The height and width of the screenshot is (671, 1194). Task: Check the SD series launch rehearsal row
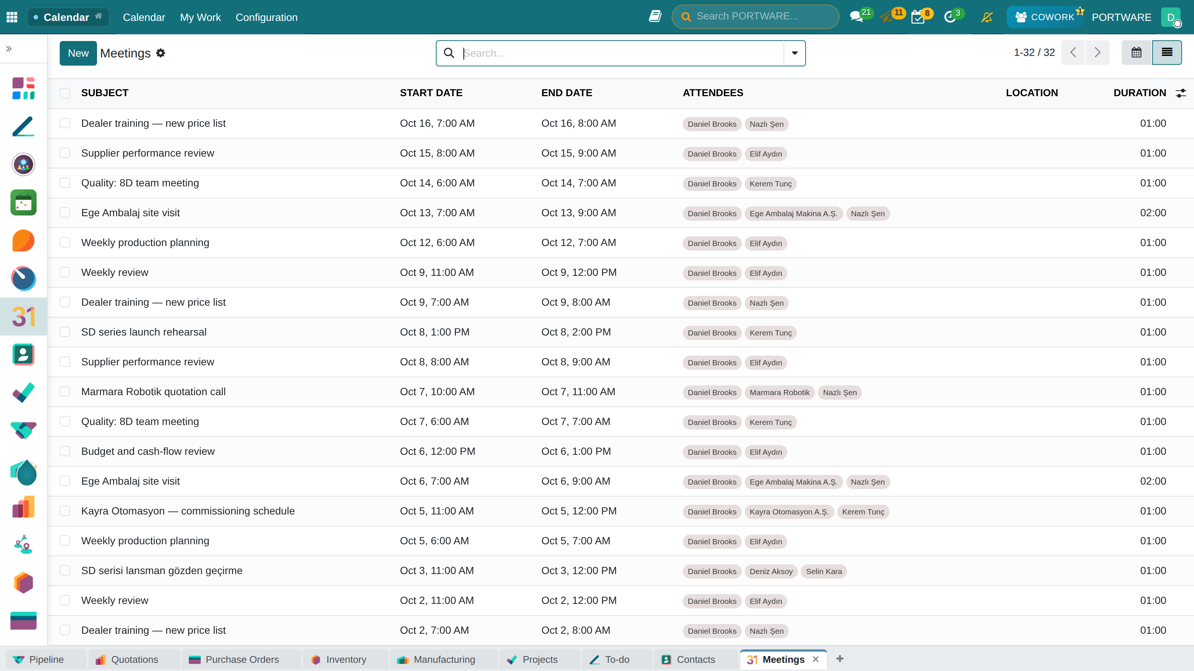point(65,332)
